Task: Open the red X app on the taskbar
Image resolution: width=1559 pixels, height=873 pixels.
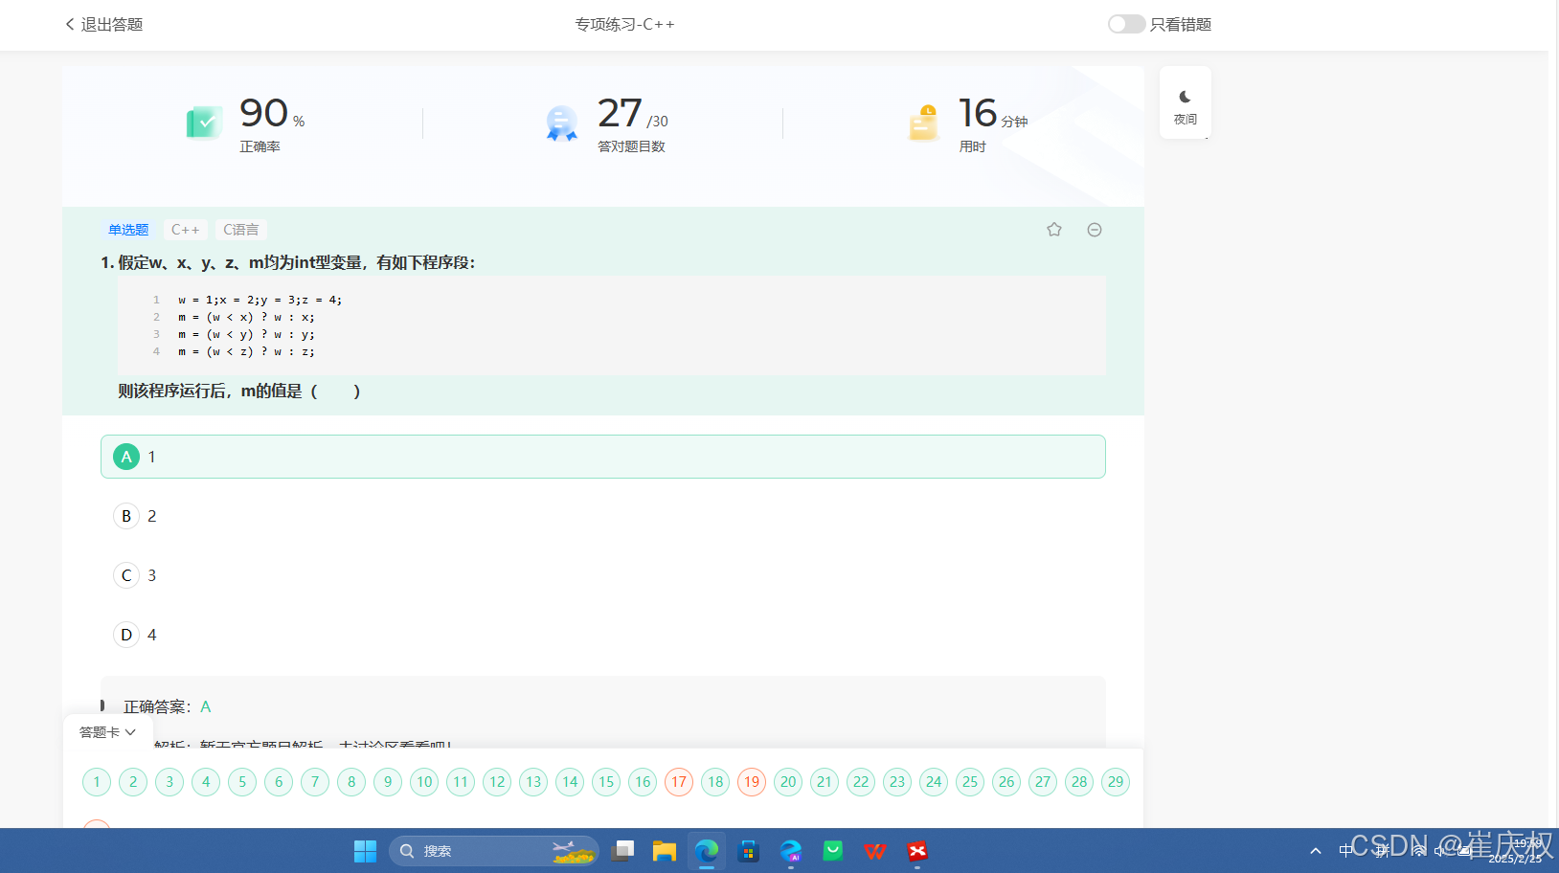Action: click(917, 851)
